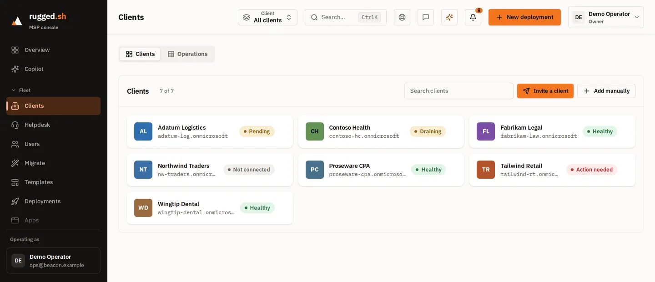The width and height of the screenshot is (655, 282).
Task: Click the Search clients input
Action: tap(459, 91)
